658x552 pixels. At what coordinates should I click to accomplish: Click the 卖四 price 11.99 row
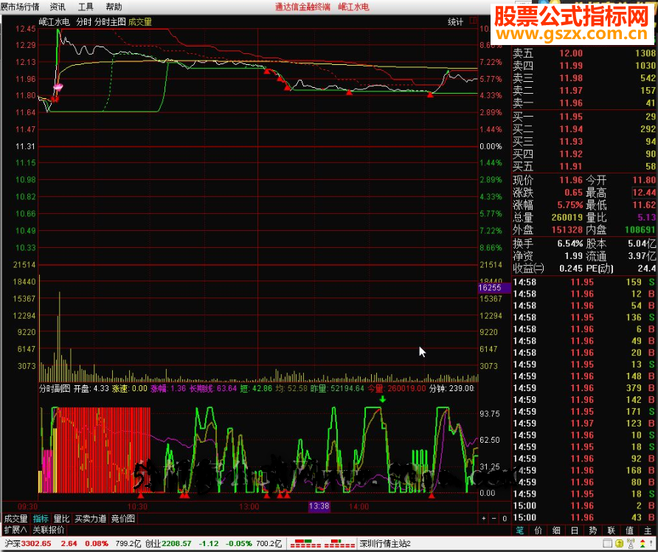tap(584, 66)
